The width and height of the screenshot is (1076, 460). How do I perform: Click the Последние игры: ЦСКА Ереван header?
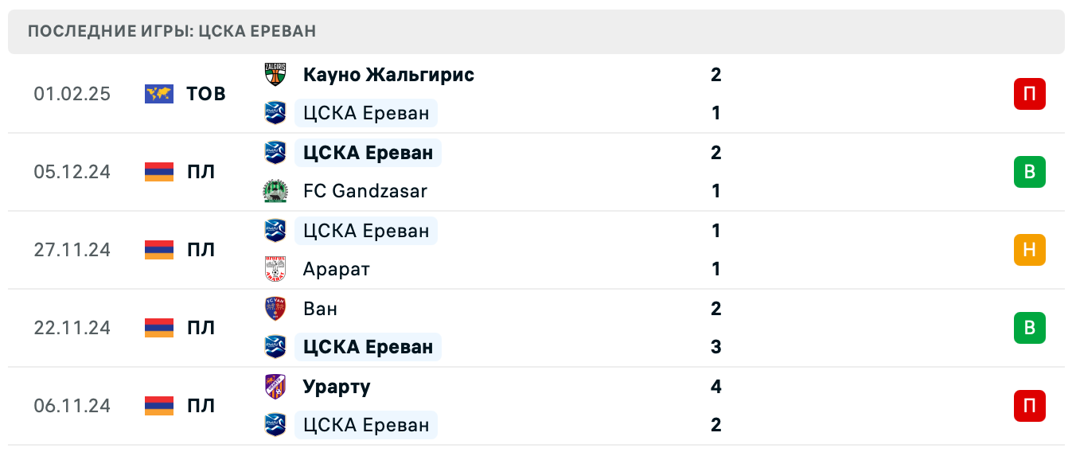(172, 32)
